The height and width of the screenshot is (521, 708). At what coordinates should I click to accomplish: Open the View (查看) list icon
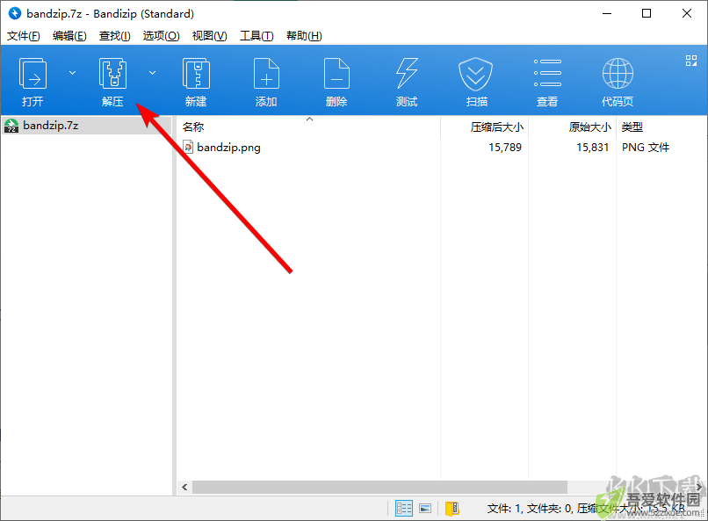coord(547,73)
